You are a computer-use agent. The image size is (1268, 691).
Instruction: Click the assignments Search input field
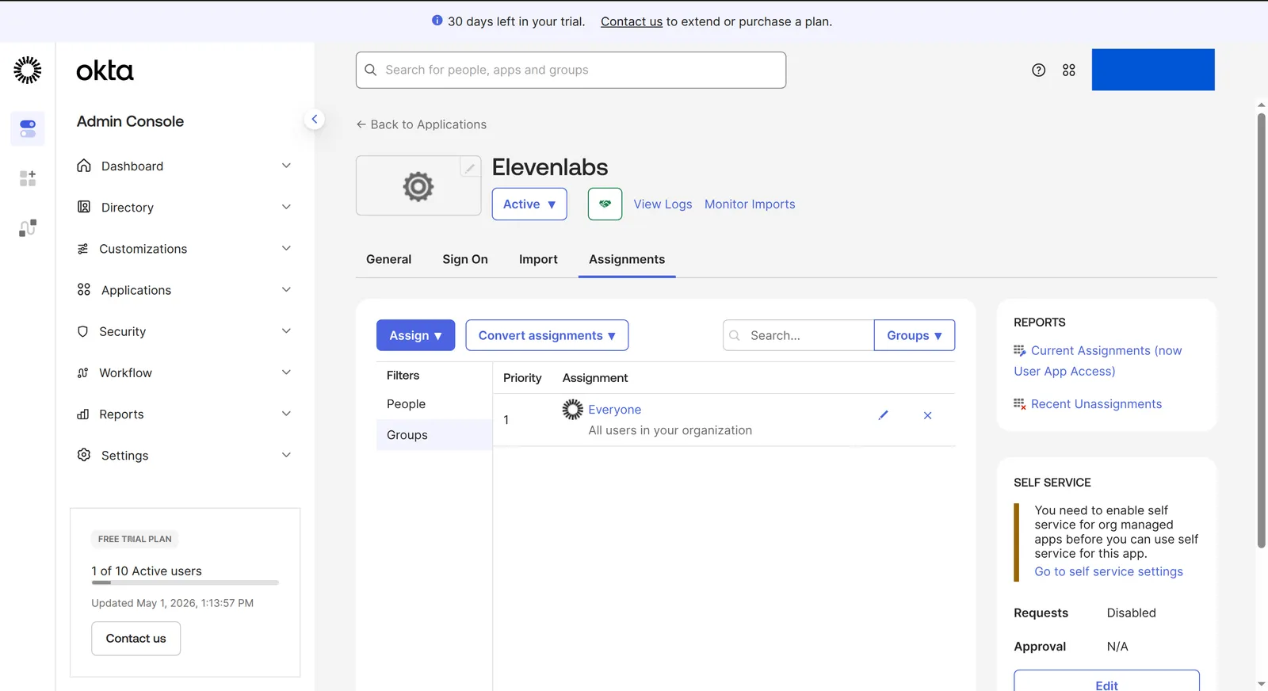coord(798,335)
